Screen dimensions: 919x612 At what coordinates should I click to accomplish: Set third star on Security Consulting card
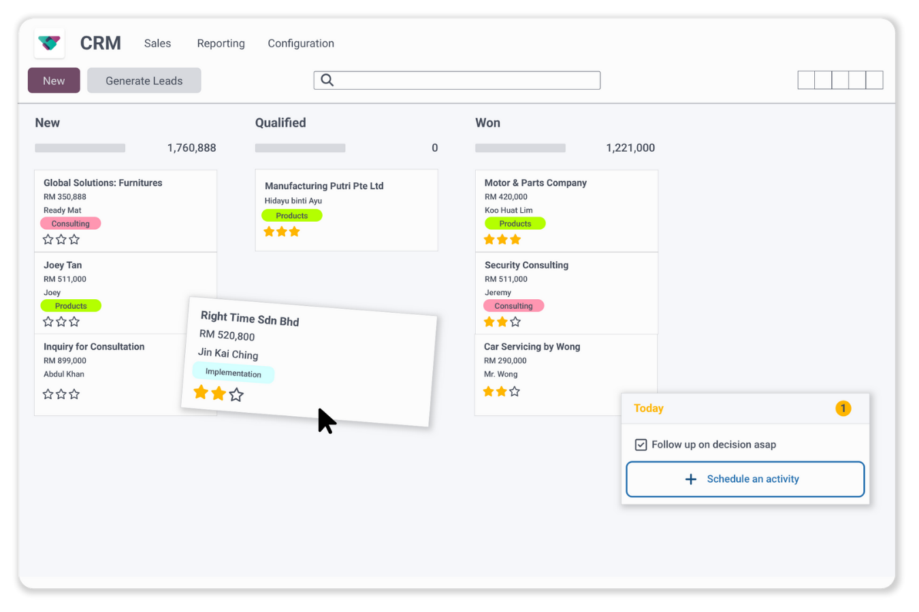tap(515, 322)
